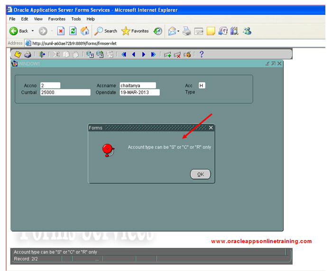Click the browser address bar URL

pyautogui.click(x=74, y=43)
